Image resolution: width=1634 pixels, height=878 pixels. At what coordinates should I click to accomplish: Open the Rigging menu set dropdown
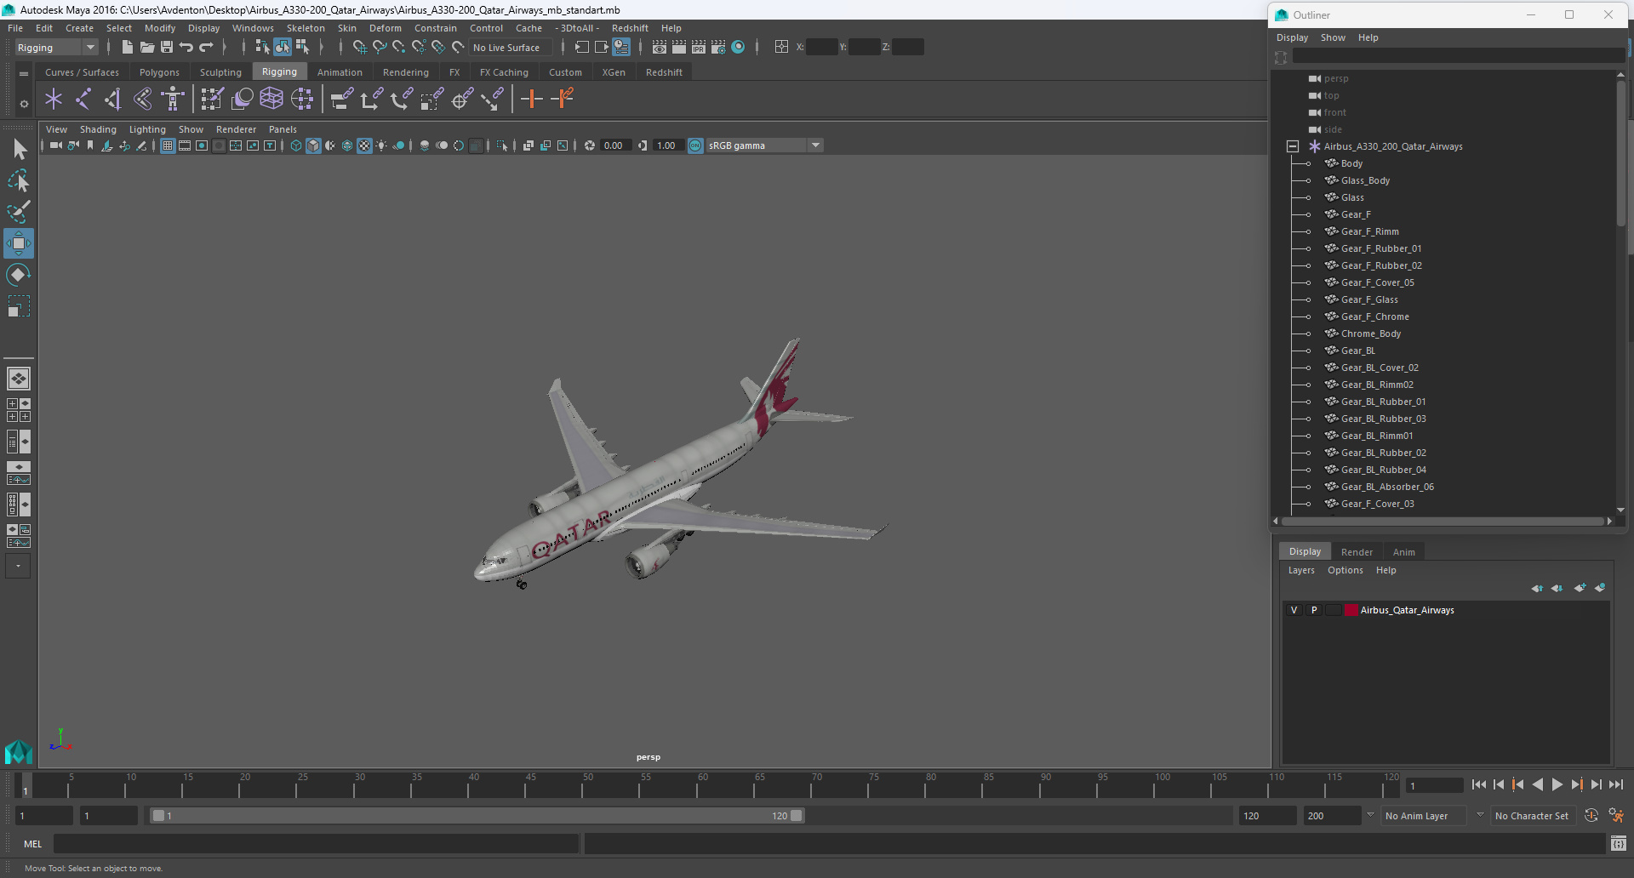pyautogui.click(x=56, y=48)
